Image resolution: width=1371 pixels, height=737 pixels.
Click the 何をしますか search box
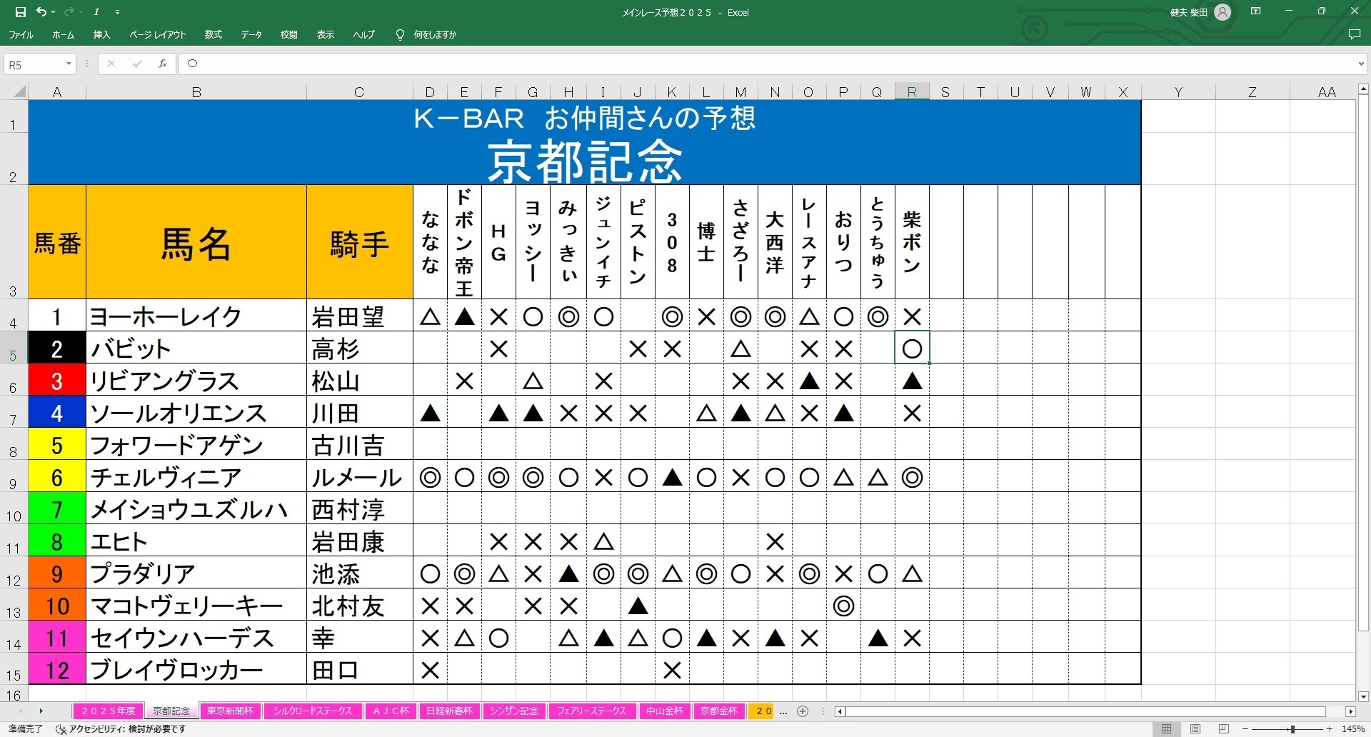[435, 34]
